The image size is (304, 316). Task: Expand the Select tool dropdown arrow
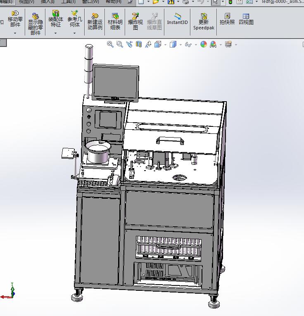pyautogui.click(x=223, y=2)
